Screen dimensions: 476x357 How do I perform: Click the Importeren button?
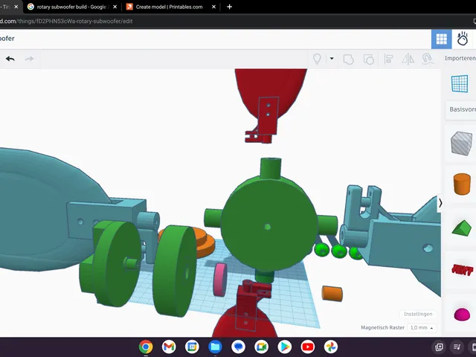pos(460,58)
